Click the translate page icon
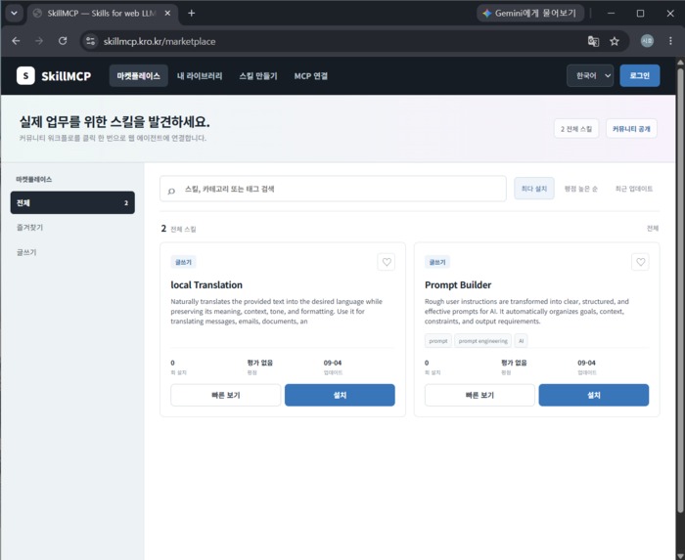This screenshot has width=685, height=560. pyautogui.click(x=593, y=41)
